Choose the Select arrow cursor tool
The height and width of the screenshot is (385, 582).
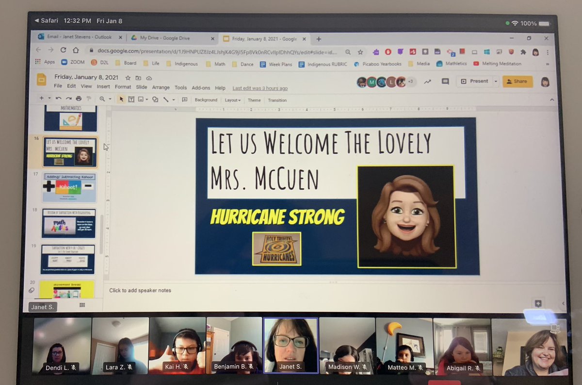[121, 100]
